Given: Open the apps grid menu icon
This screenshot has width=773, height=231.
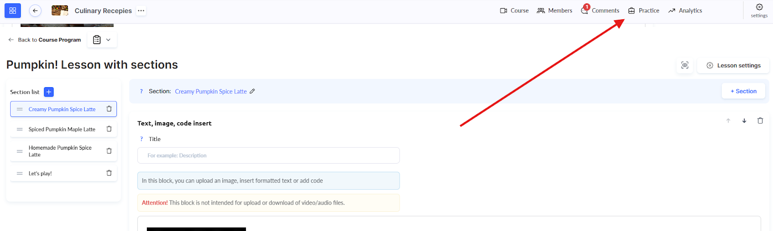Looking at the screenshot, I should pos(13,10).
